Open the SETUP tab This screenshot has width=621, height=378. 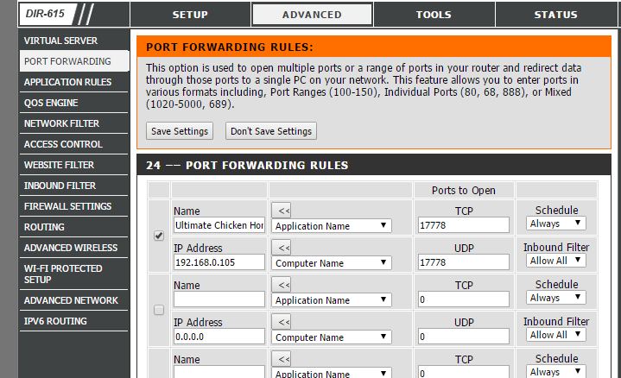190,15
